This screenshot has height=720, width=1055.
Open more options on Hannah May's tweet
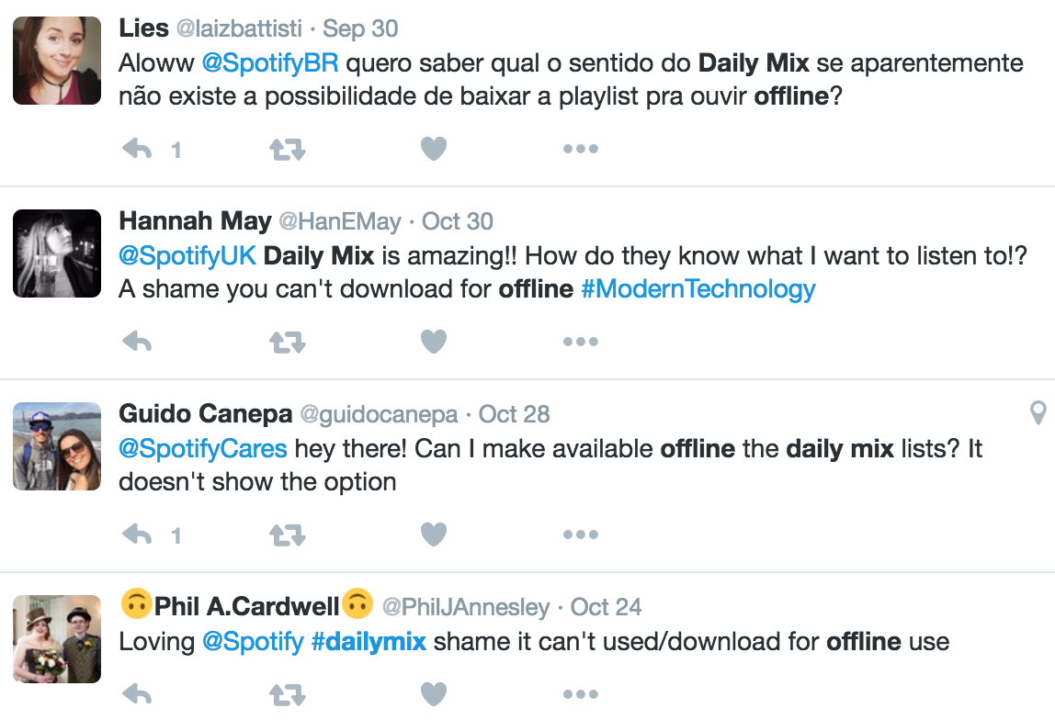pyautogui.click(x=579, y=341)
